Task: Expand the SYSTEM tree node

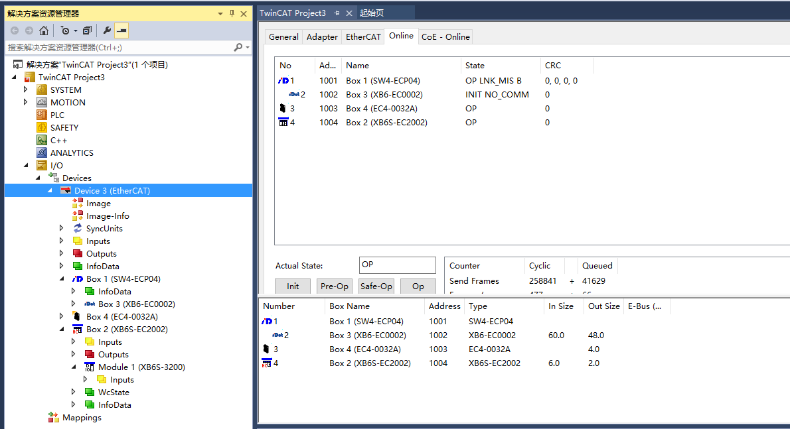Action: [26, 90]
